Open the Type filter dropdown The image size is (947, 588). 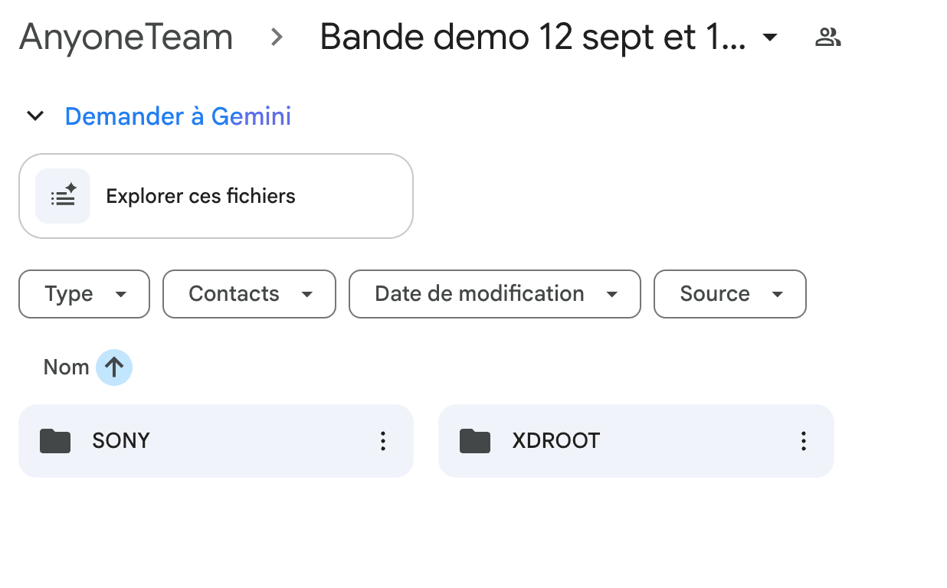84,294
